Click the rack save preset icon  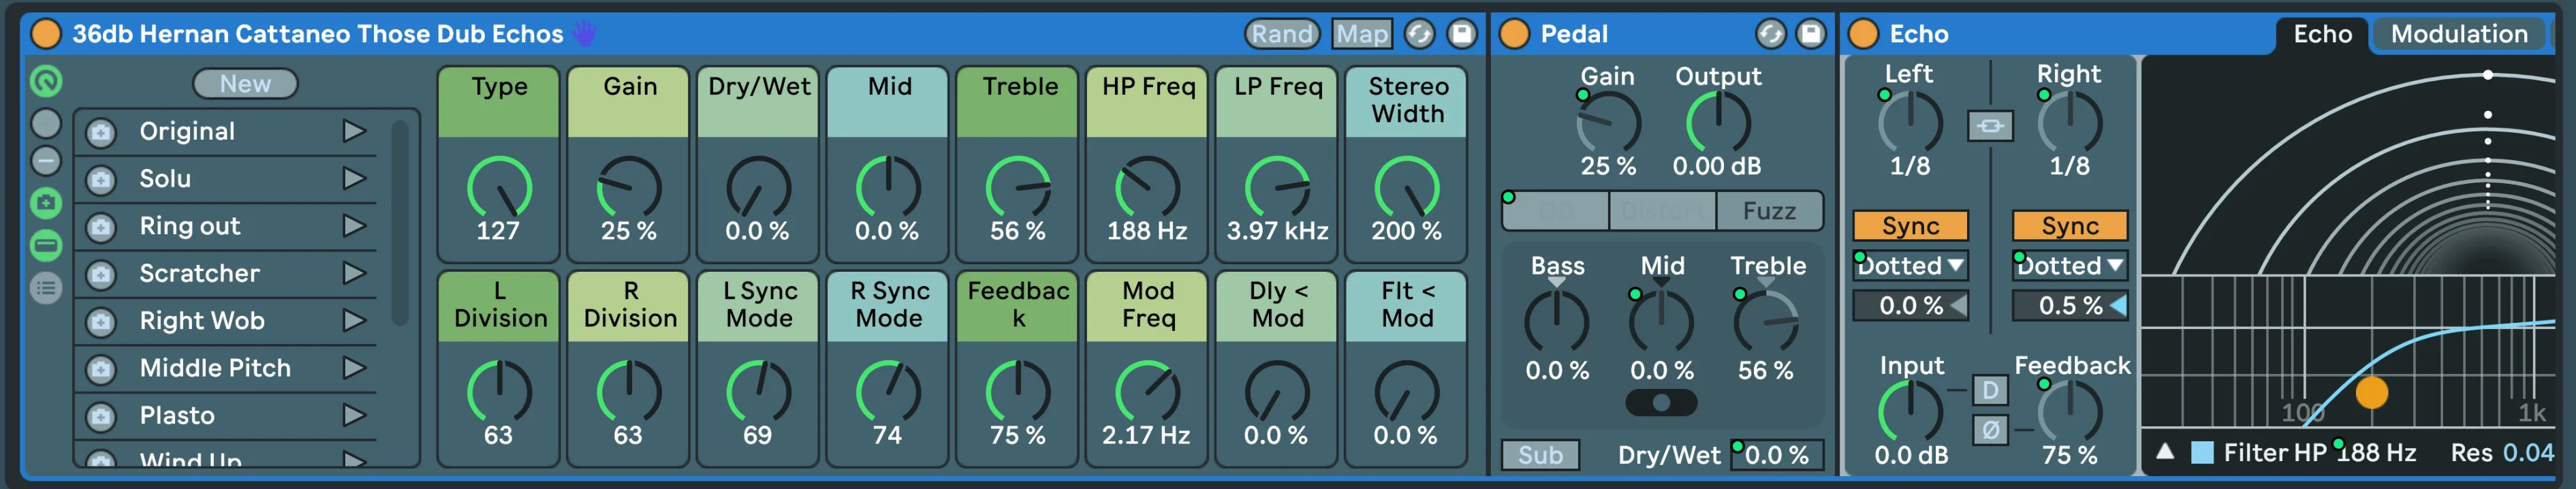(1462, 34)
